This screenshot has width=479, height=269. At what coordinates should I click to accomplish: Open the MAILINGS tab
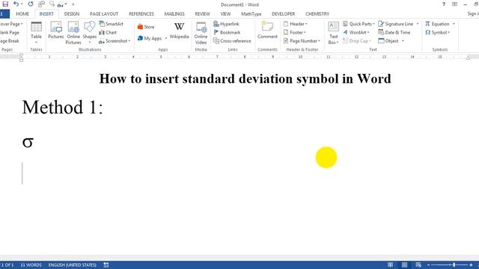(174, 14)
